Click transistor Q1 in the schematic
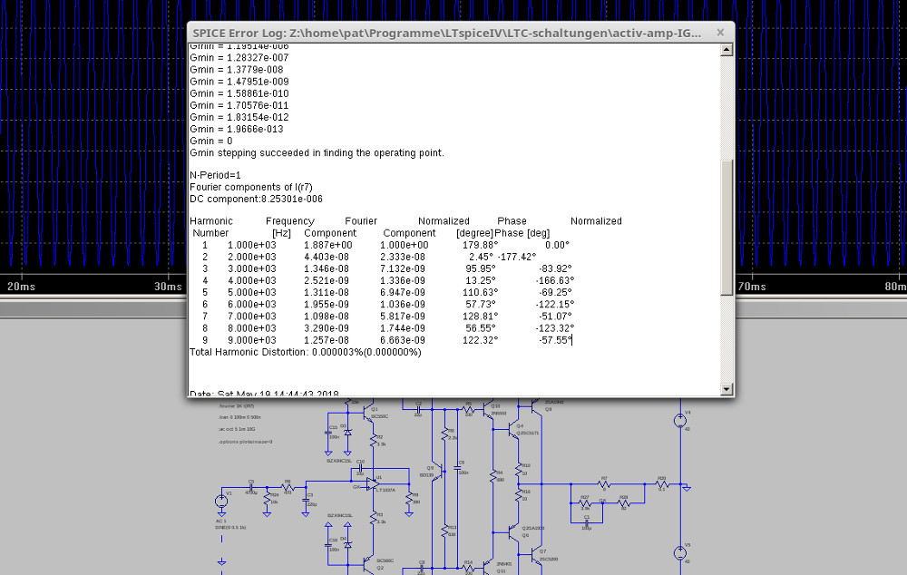Screen dimensions: 907x575 pyautogui.click(x=368, y=413)
